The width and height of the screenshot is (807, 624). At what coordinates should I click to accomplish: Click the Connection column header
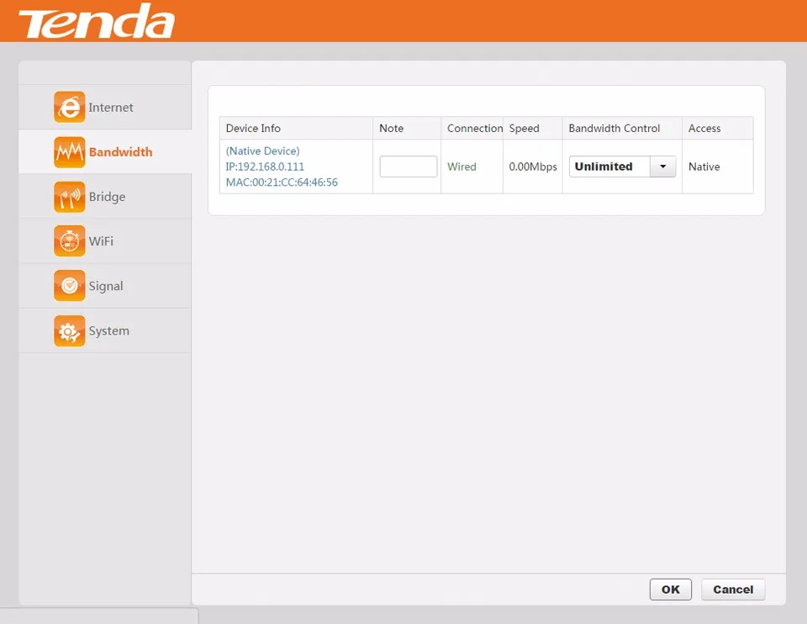click(x=474, y=128)
